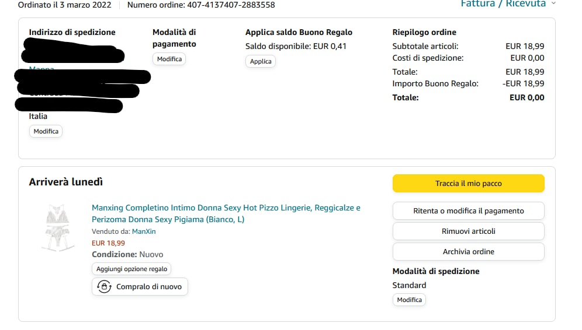Click the buy-again cart icon
Screen dimensions: 582x330
(x=104, y=287)
